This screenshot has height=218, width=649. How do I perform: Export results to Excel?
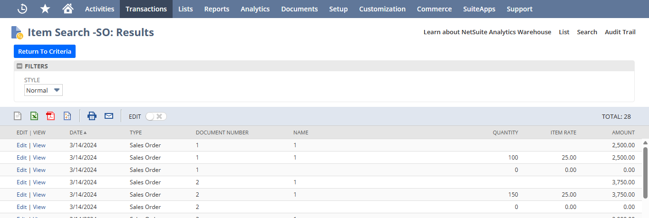point(34,116)
